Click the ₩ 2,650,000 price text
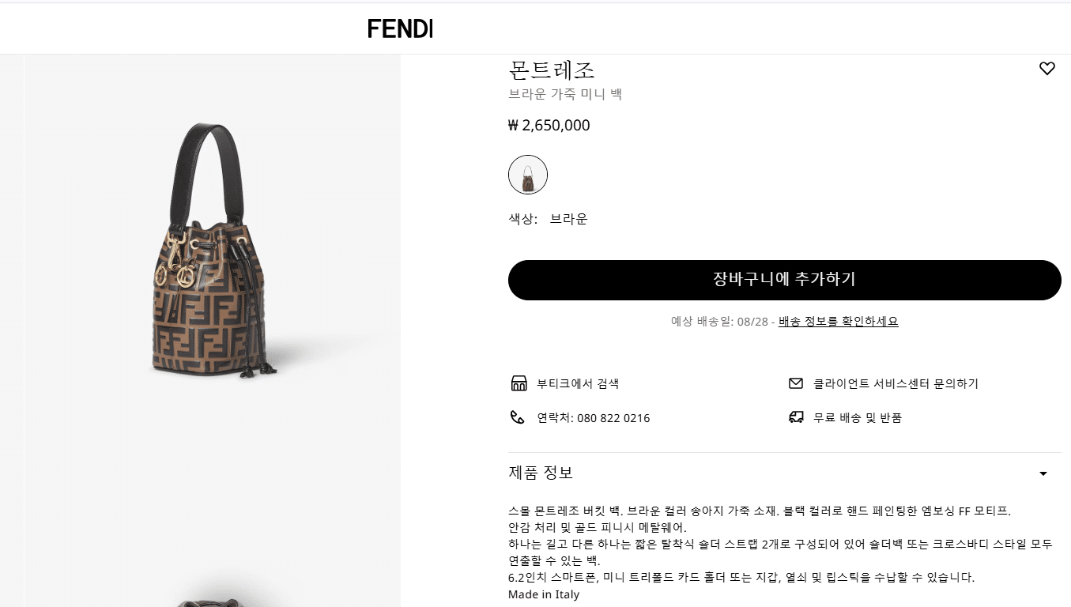Viewport: 1071px width, 607px height. coord(549,126)
